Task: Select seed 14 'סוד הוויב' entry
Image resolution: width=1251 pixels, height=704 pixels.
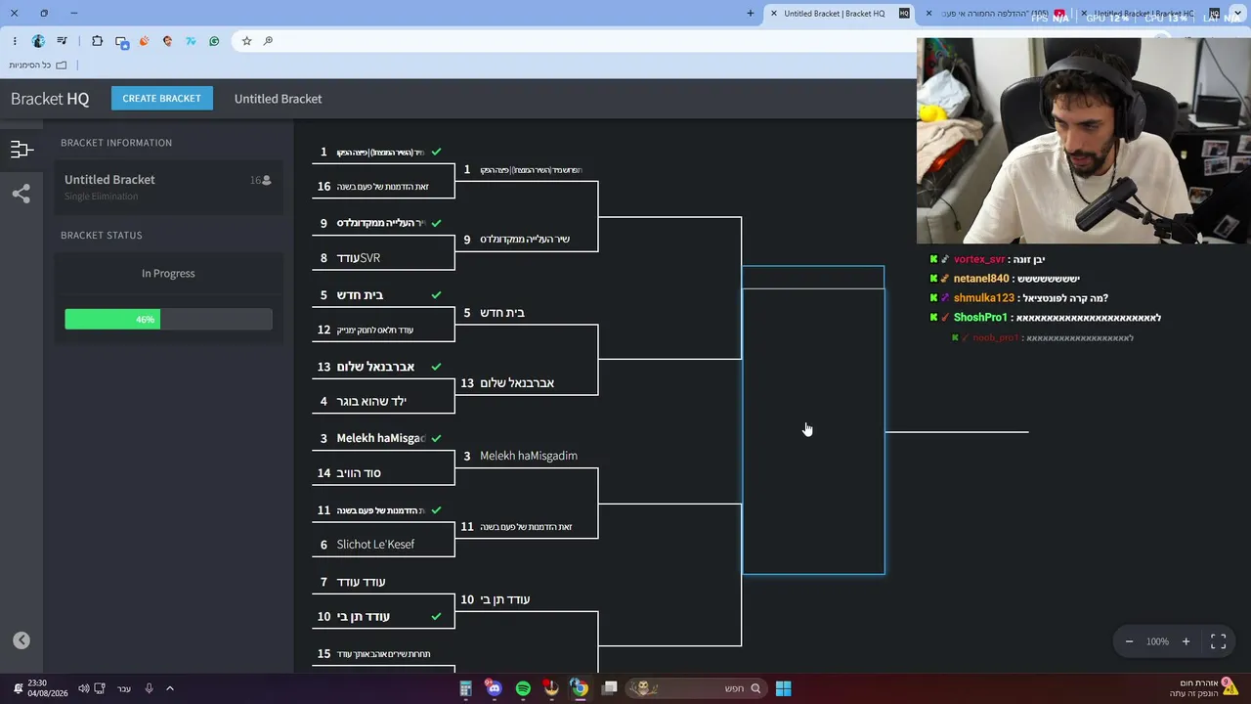Action: tap(383, 473)
